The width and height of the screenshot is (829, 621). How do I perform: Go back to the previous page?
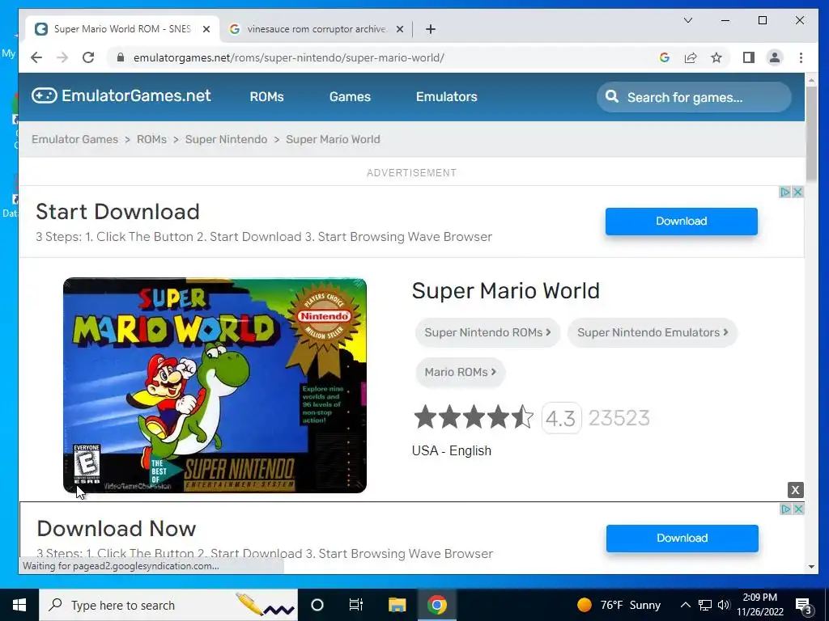[36, 57]
